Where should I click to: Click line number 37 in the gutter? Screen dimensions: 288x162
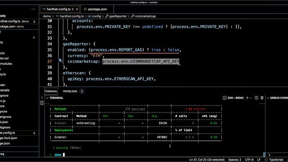point(49,61)
